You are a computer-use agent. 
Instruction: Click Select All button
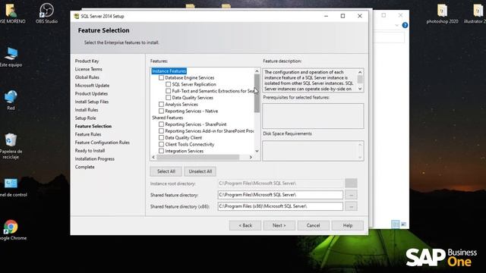pyautogui.click(x=166, y=171)
